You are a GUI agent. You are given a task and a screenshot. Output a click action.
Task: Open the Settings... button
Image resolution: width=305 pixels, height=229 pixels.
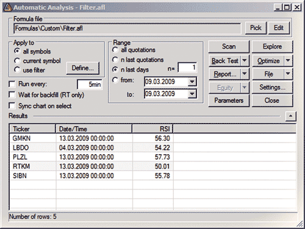[x=272, y=87]
